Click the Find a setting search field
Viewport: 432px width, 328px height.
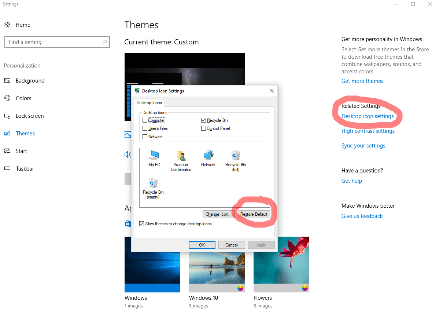(x=53, y=42)
